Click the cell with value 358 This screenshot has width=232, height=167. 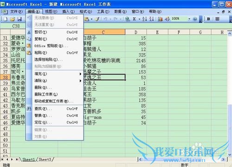click(x=136, y=94)
